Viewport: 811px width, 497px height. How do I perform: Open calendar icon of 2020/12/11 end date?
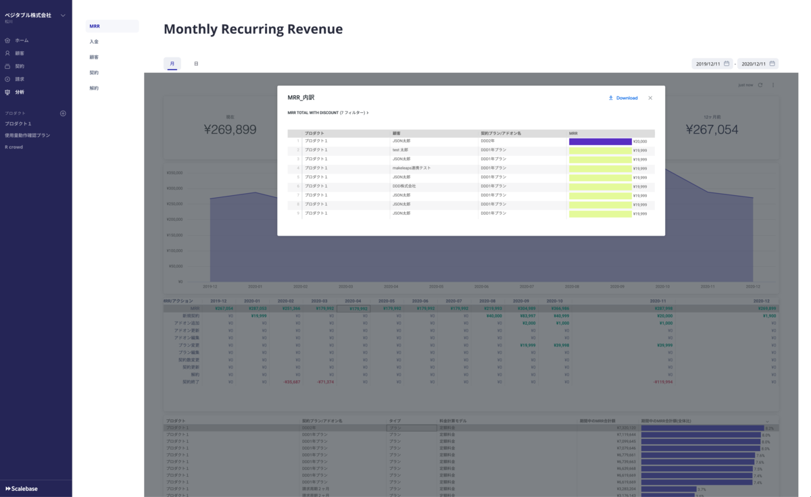(x=772, y=63)
